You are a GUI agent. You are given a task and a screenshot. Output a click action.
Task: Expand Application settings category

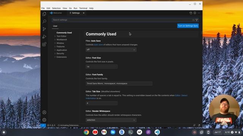[62, 50]
